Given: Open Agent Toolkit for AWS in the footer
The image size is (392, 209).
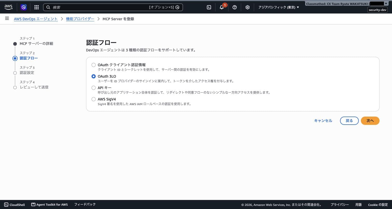Looking at the screenshot, I should (x=50, y=205).
